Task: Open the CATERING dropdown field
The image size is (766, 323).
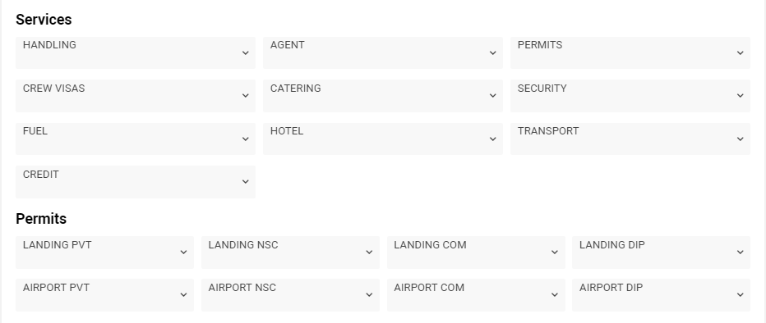Action: click(382, 96)
